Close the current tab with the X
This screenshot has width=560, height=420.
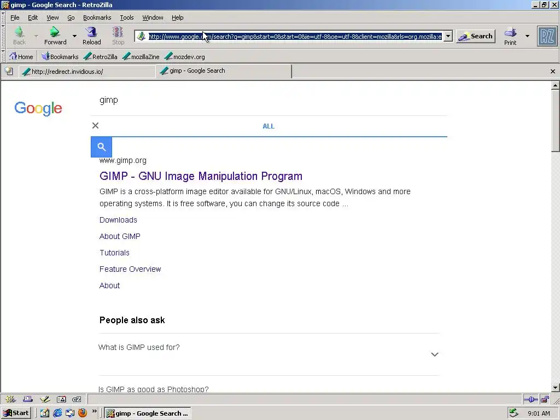(x=552, y=72)
